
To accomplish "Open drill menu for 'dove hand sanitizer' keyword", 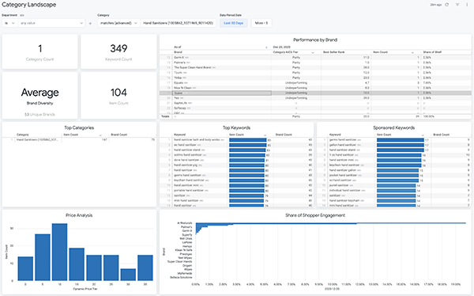I will pos(202,160).
